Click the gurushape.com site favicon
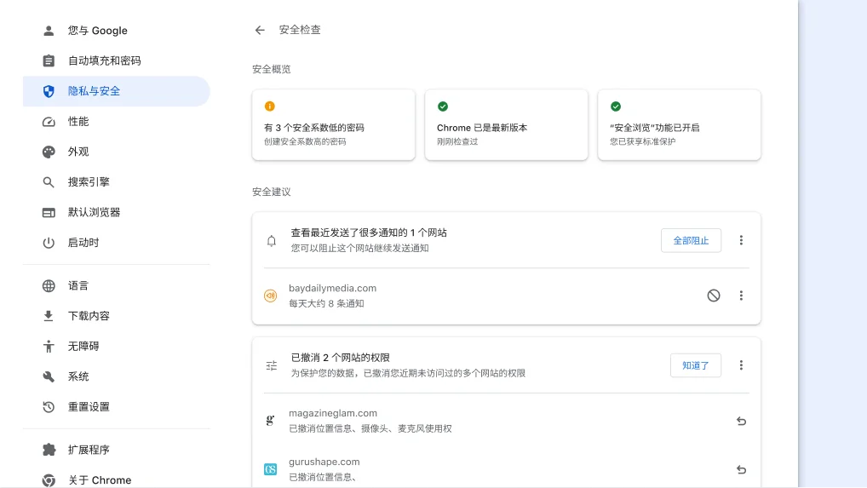This screenshot has width=867, height=488. 271,469
